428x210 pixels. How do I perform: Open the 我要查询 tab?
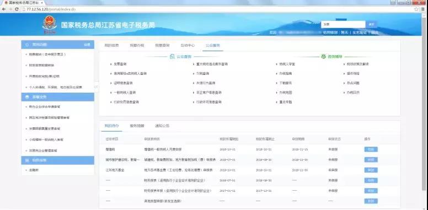coord(162,46)
